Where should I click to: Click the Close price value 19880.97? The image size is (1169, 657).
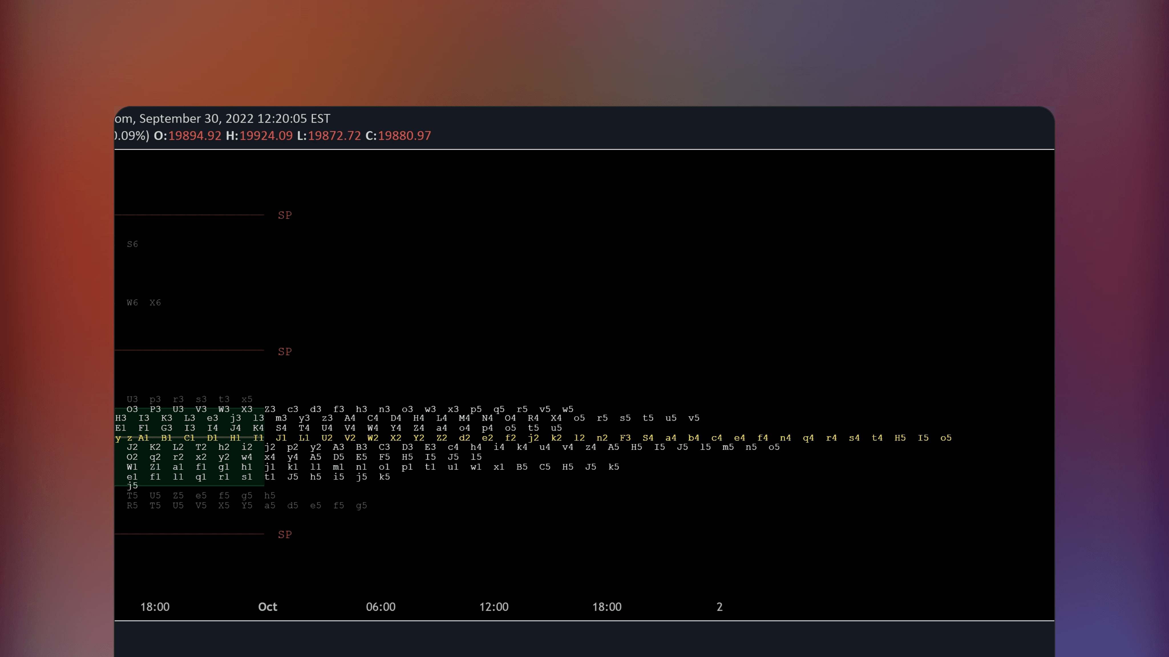click(x=404, y=136)
